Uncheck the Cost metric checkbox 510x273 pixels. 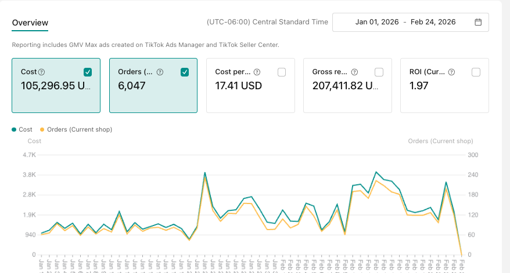[88, 72]
